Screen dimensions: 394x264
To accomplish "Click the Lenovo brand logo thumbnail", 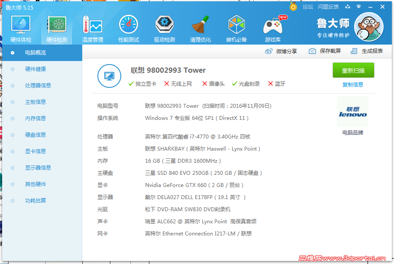I will click(353, 112).
